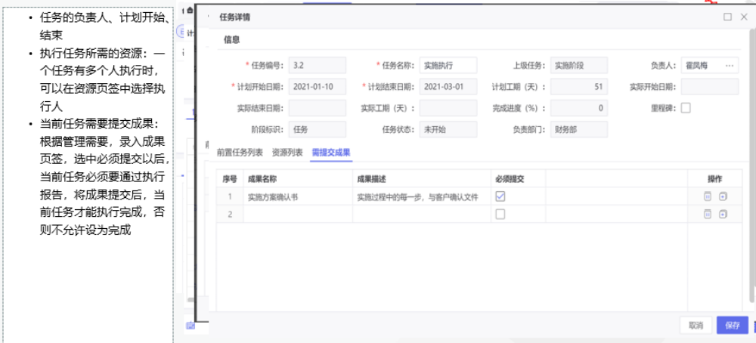Click the 负责部门 field 财务部
756x343 pixels.
[579, 129]
